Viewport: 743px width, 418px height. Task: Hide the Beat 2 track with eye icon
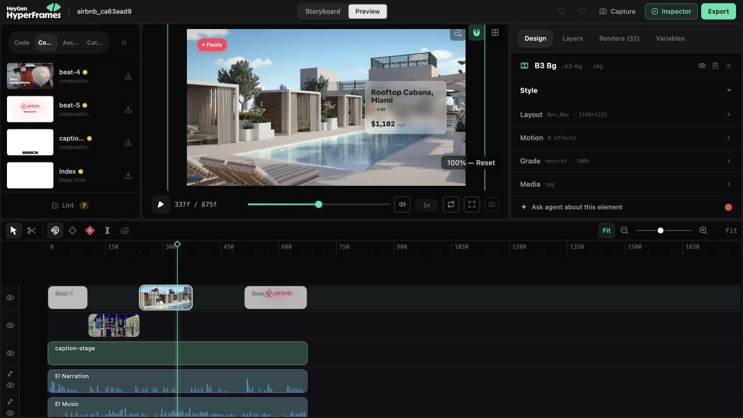coord(10,325)
